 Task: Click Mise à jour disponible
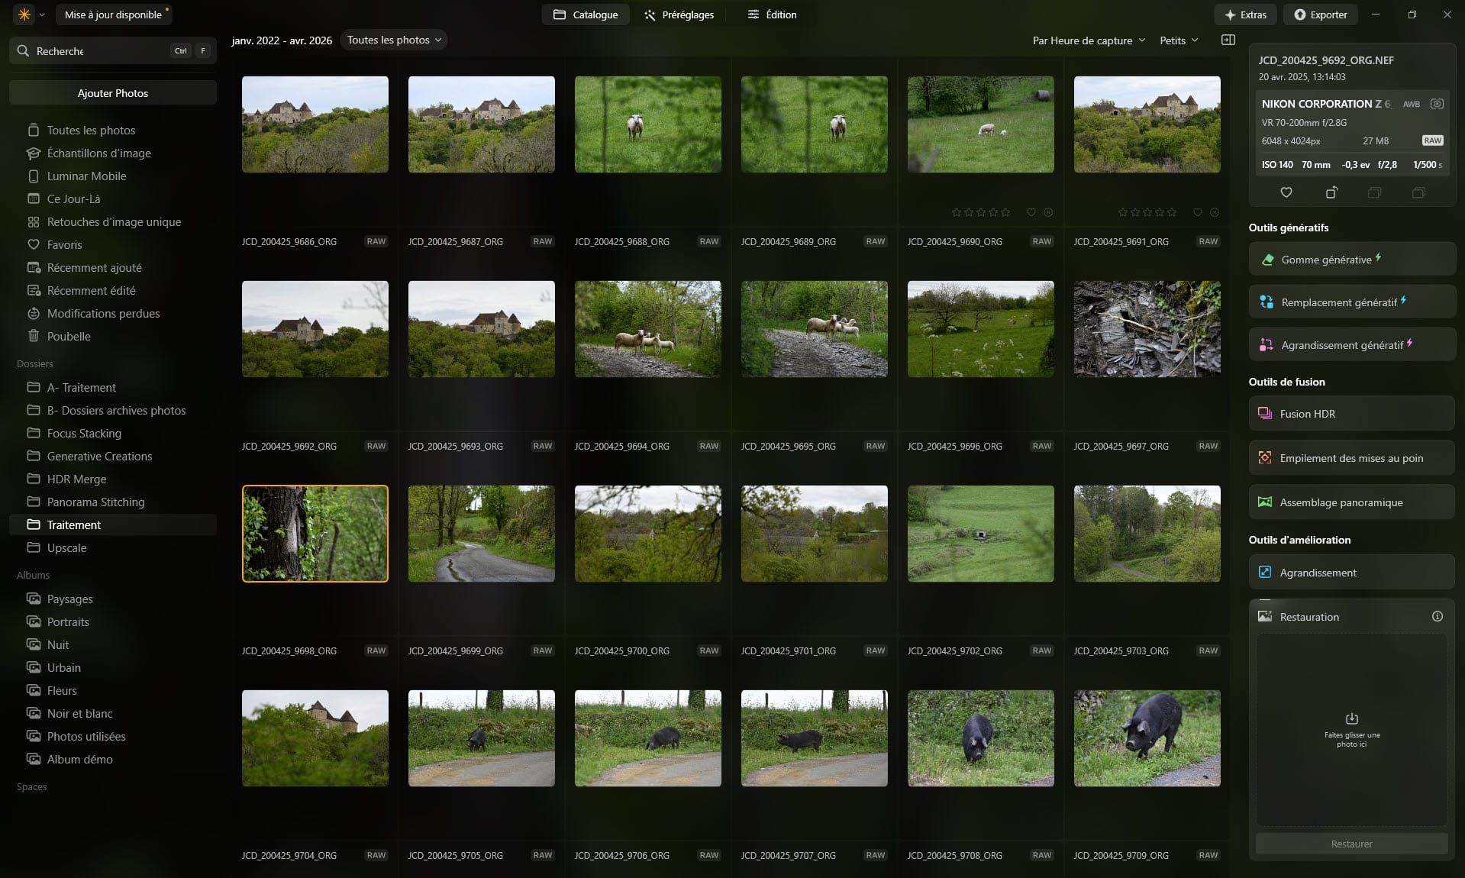(113, 14)
